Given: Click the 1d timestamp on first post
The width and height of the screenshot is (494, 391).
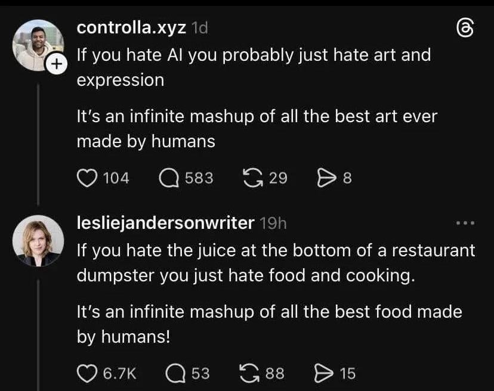Looking at the screenshot, I should click(x=200, y=27).
